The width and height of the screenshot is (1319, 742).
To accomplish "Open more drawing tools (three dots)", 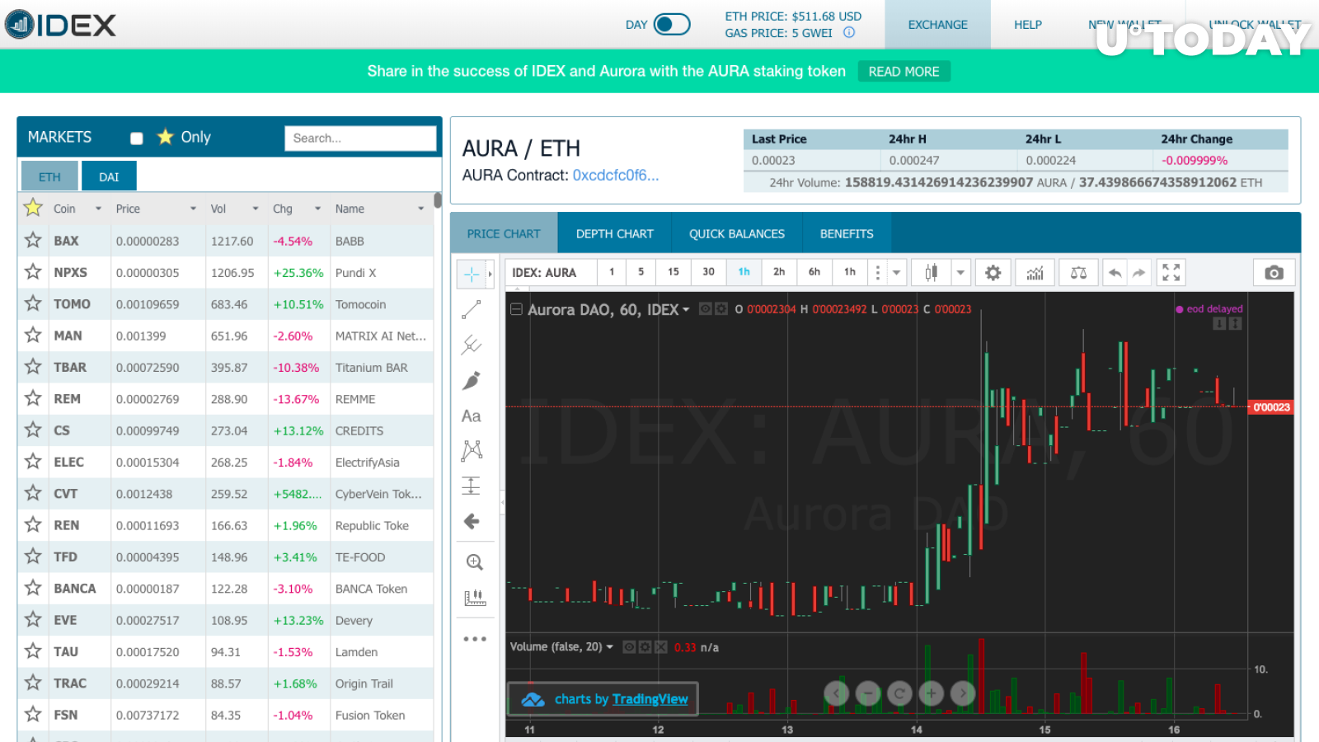I will [x=475, y=639].
